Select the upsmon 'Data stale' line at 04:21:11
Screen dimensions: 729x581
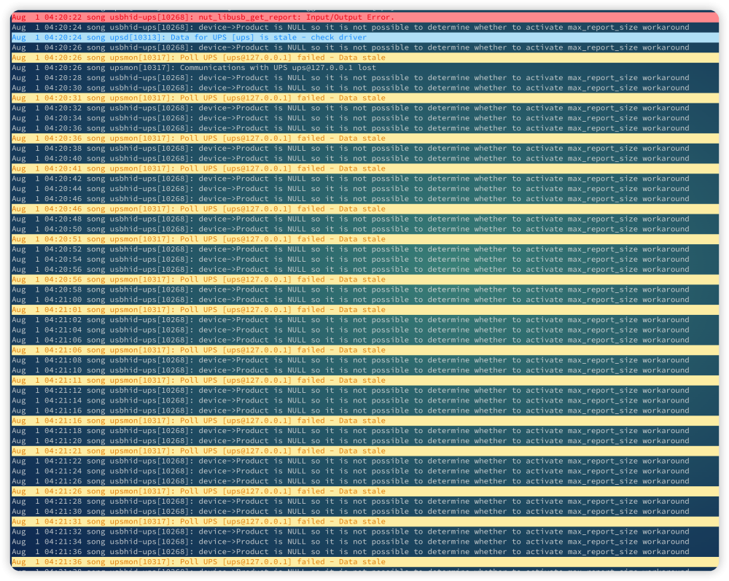[364, 381]
